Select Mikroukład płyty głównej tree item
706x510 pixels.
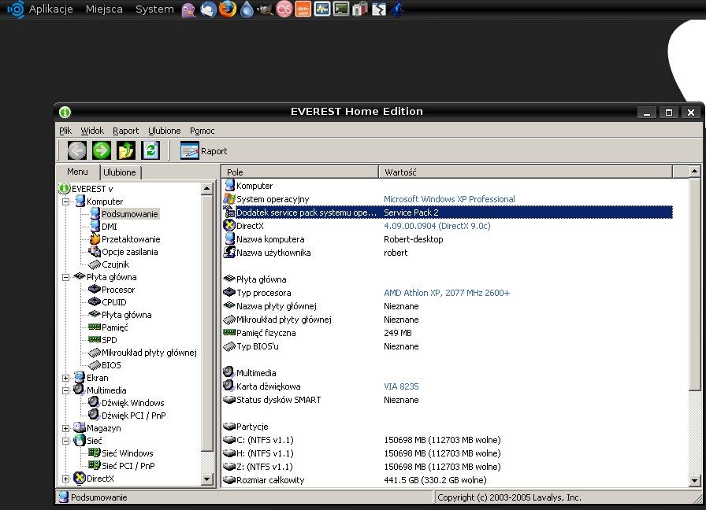(143, 353)
